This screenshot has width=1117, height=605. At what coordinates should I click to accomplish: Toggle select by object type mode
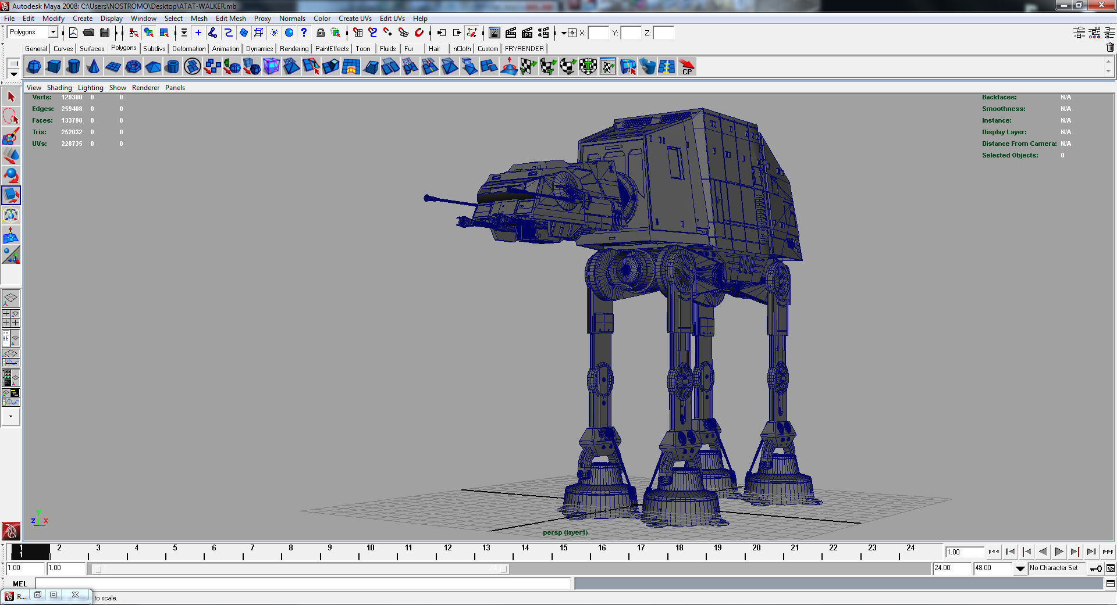tap(149, 33)
